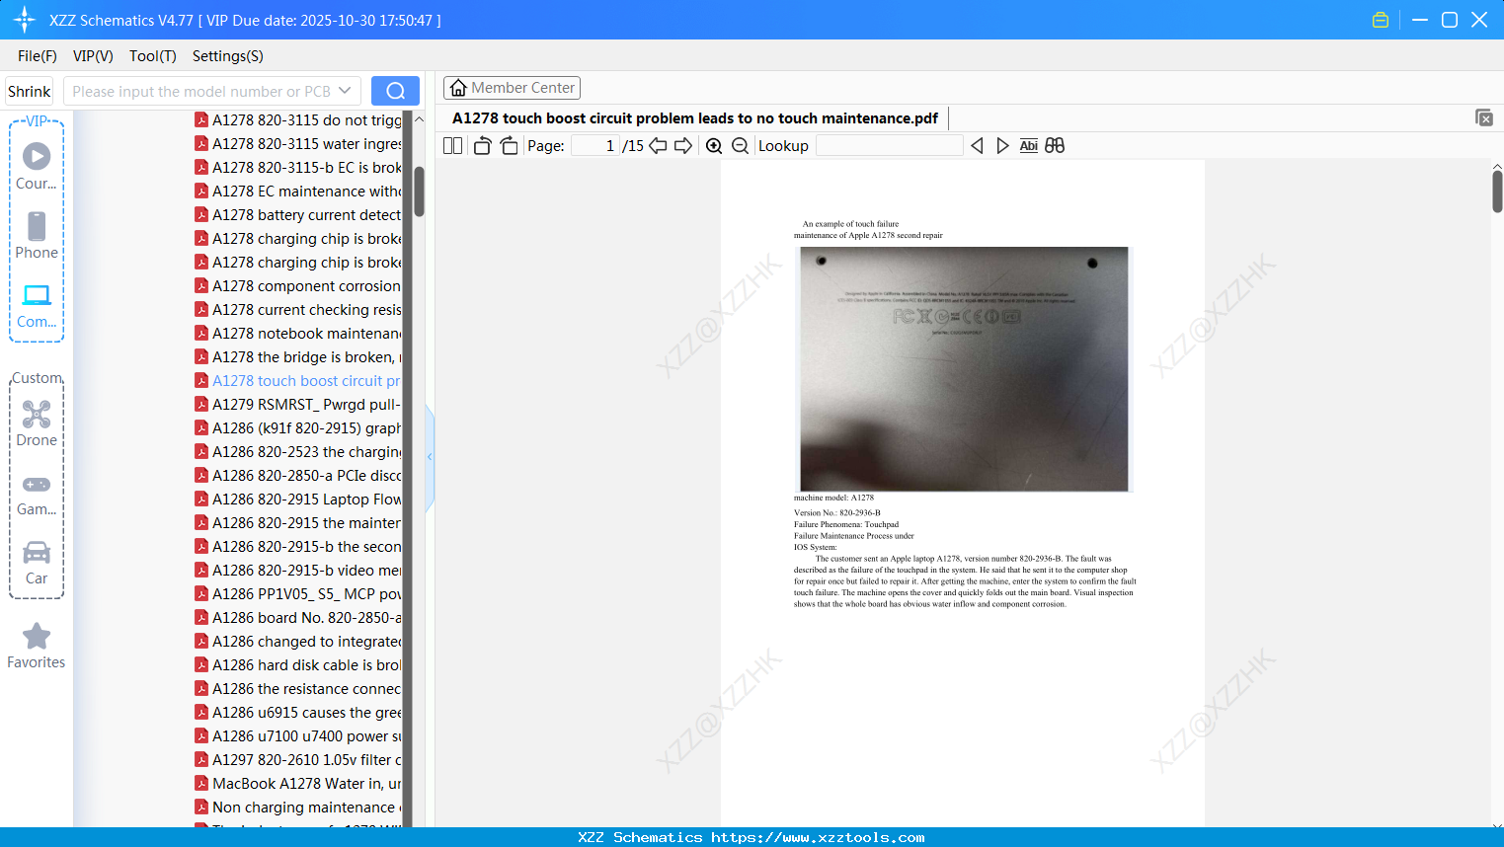
Task: Click the laptop photo in the PDF page
Action: 964,369
